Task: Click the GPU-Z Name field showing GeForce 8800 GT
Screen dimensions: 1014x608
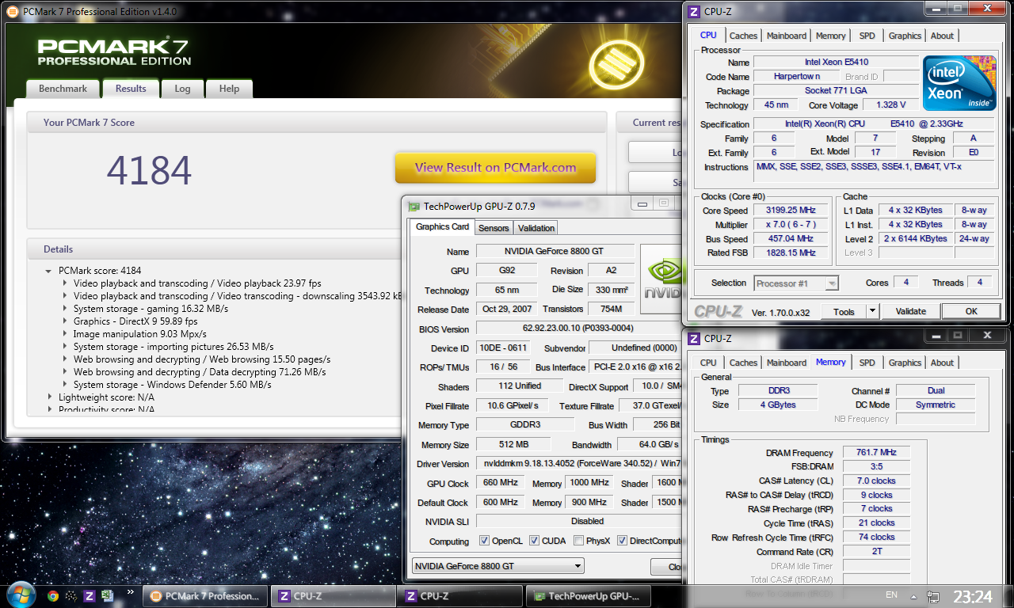Action: 555,251
